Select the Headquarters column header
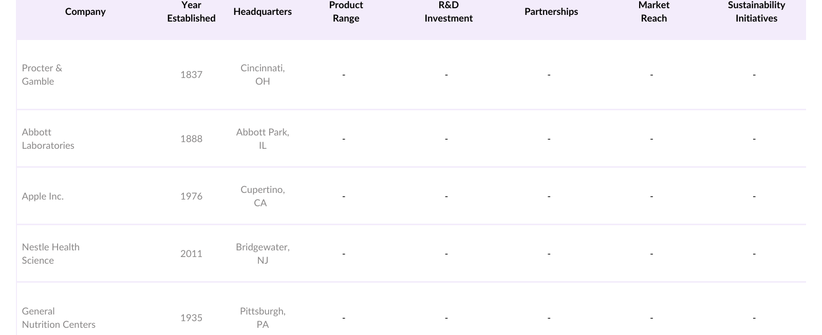 263,12
